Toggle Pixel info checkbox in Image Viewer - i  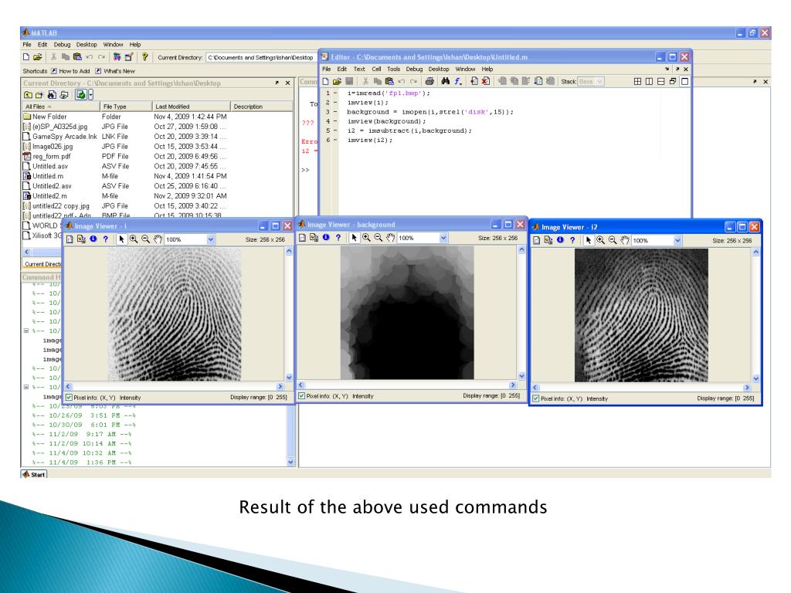click(69, 398)
